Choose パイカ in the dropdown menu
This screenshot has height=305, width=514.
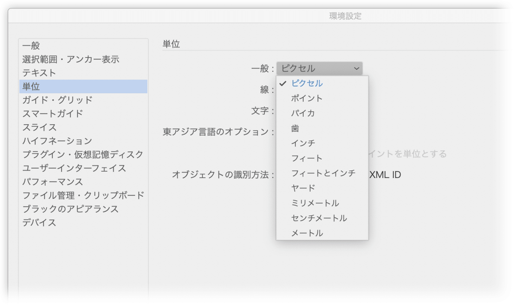coord(303,114)
